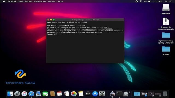
Task: Click the battery status icon
Action: [150, 1]
